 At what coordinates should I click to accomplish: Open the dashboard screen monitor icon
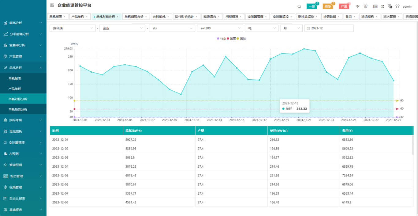(x=375, y=6)
